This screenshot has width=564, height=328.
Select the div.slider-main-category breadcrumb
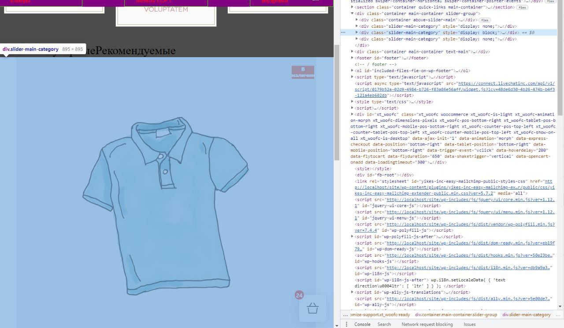(527, 315)
